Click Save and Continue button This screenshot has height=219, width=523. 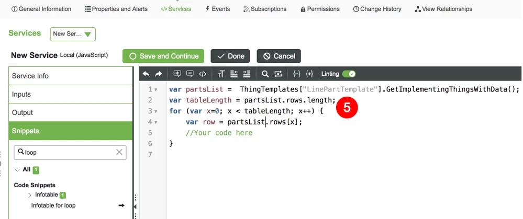(163, 56)
